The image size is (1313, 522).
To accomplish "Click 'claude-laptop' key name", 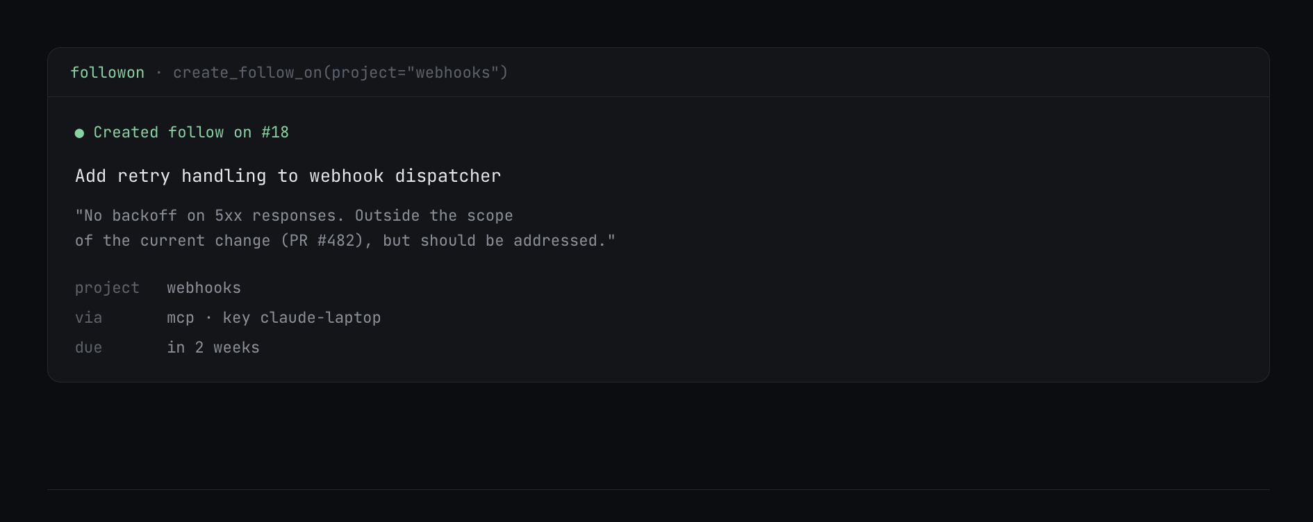I will (320, 318).
